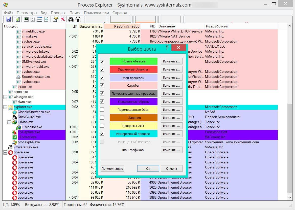Image resolution: width=295 pixels, height=210 pixels.
Task: Click the procexp64.exe icon
Action: 15,142
